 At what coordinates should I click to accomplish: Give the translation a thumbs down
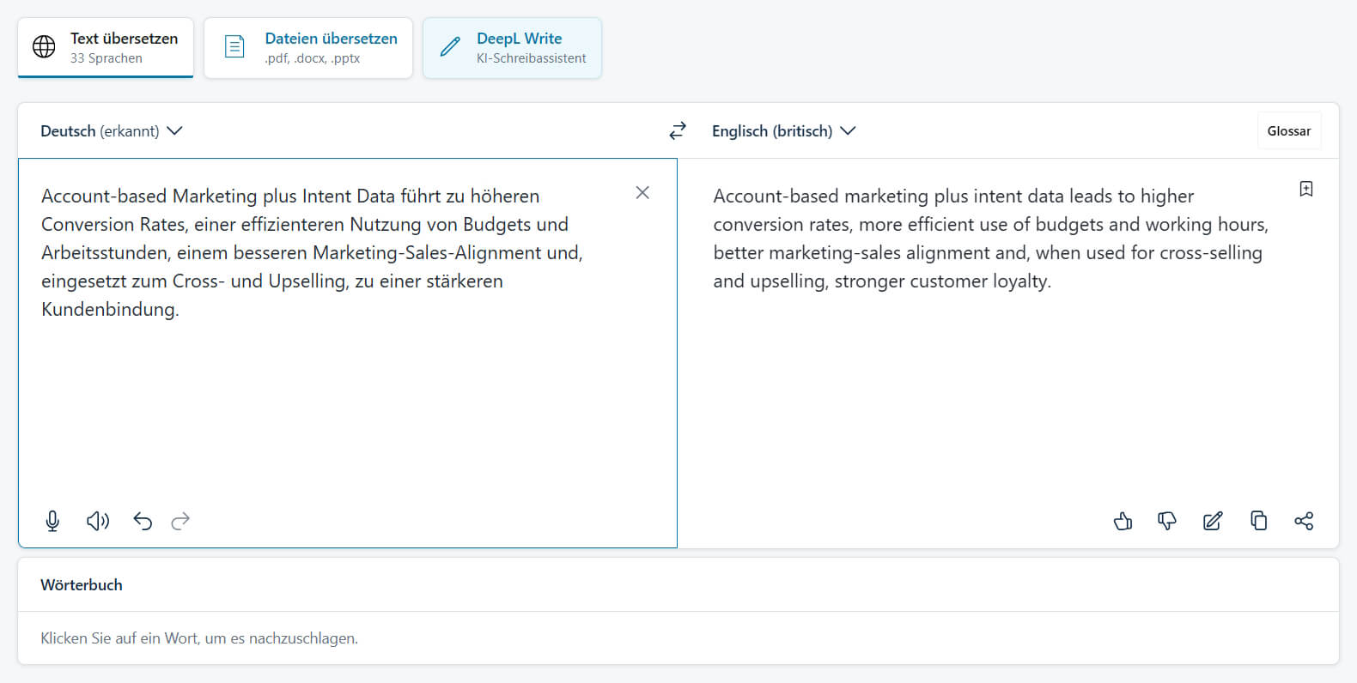tap(1167, 521)
